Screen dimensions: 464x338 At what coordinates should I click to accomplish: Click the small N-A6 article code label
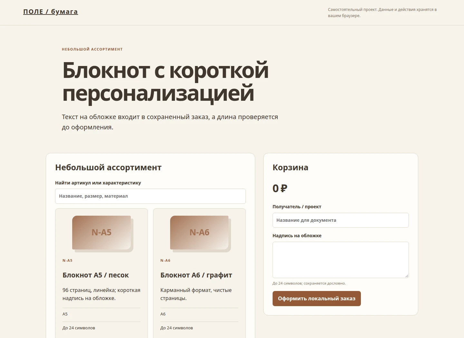tap(165, 260)
